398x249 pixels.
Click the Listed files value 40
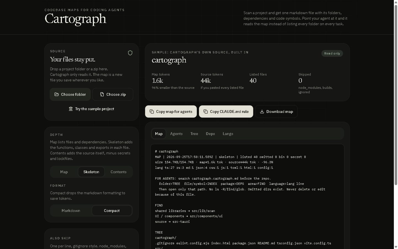[253, 81]
